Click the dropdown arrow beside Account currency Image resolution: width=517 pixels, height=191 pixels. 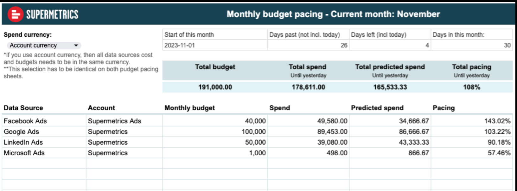(x=76, y=46)
